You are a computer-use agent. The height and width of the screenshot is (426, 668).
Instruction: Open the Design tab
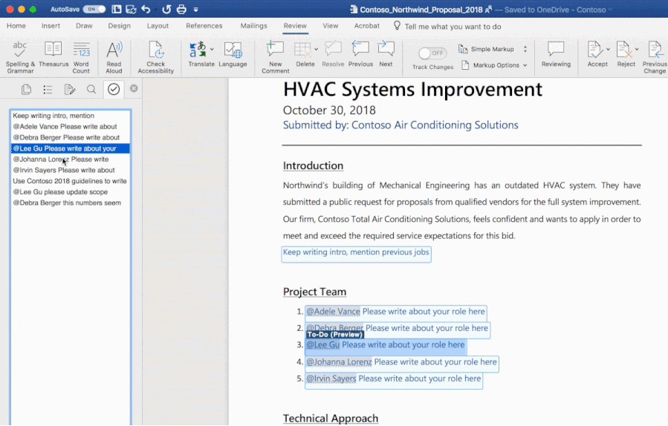click(120, 25)
